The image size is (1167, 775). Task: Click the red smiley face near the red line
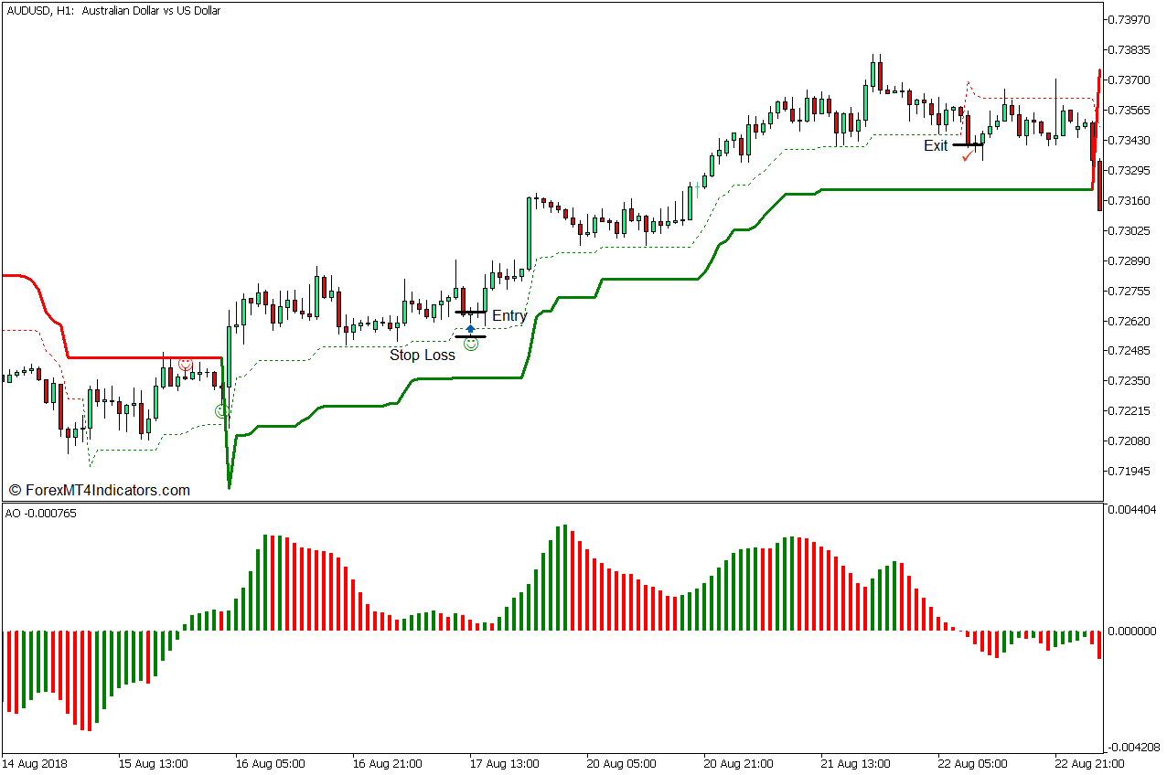[185, 365]
